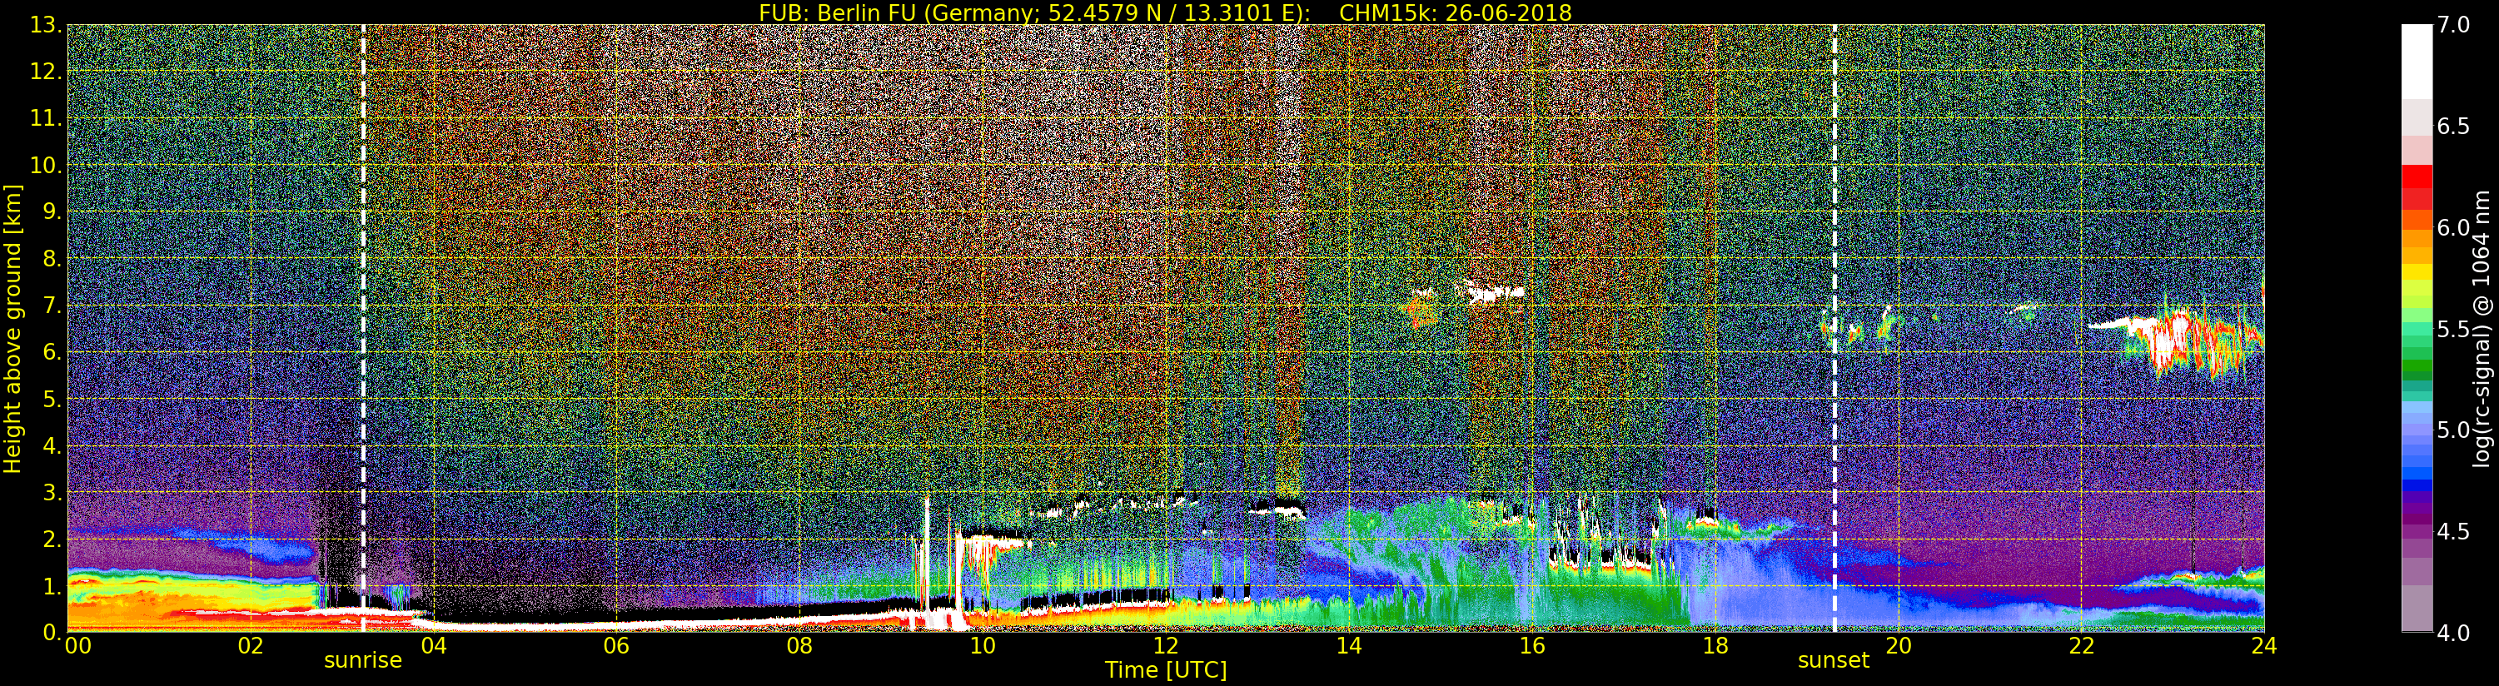This screenshot has height=686, width=2499.
Task: Click the '5.5' colorbar tick label
Action: click(2453, 329)
